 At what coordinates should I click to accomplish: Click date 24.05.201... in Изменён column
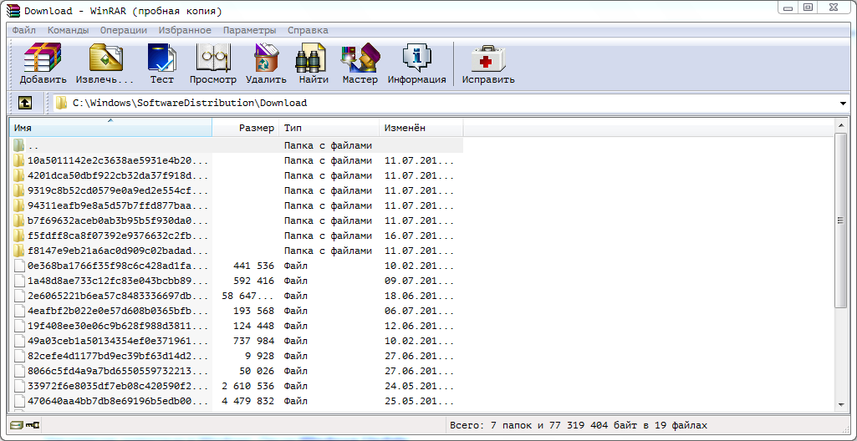pos(419,387)
